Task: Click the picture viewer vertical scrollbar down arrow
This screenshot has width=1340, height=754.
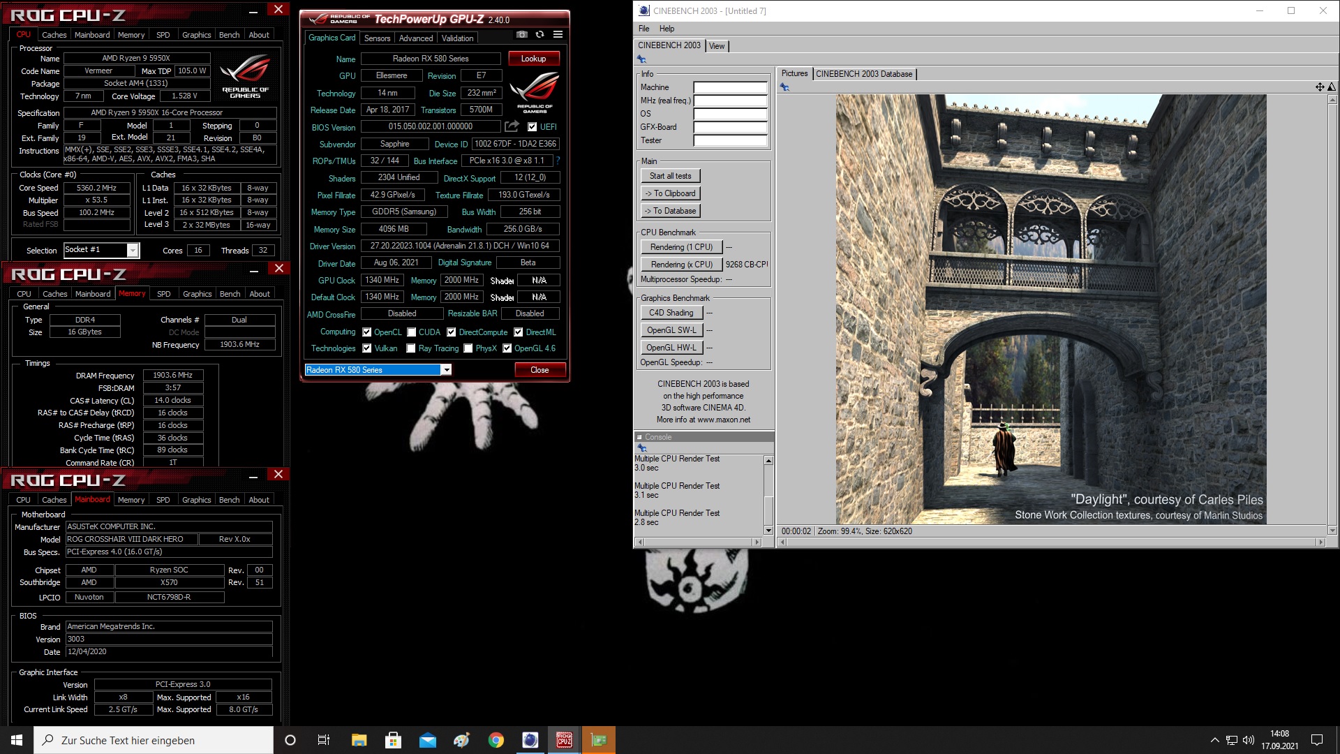Action: click(x=1332, y=530)
